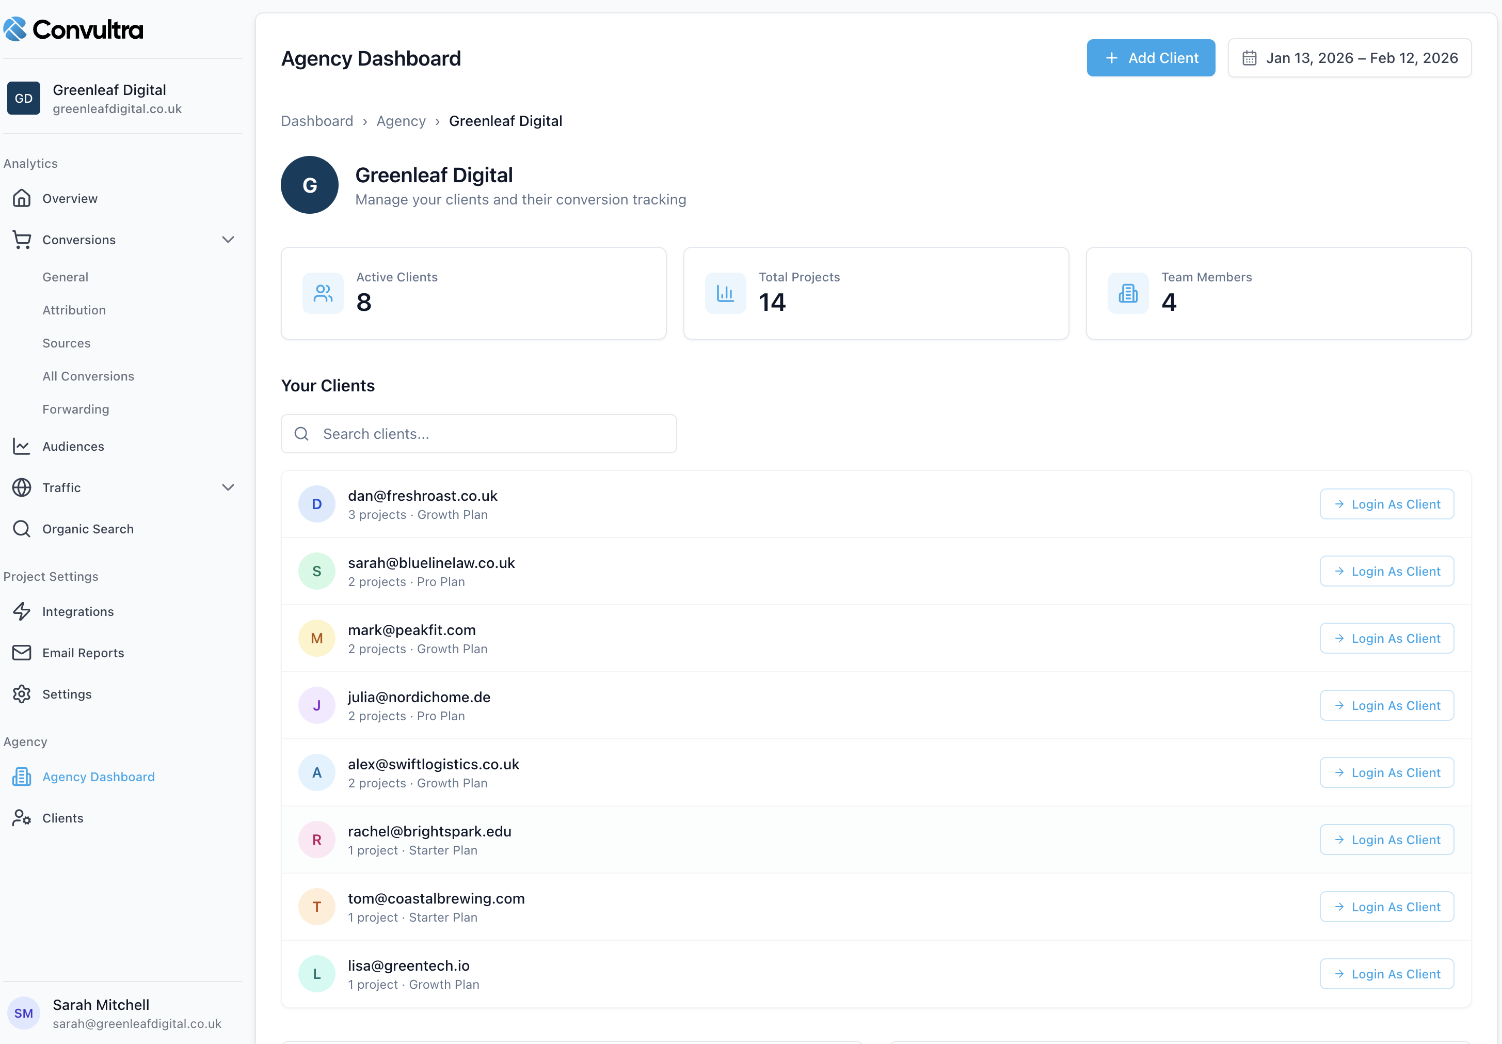Select julia@nordichome.de avatar thumbnail
This screenshot has width=1502, height=1044.
pyautogui.click(x=316, y=705)
